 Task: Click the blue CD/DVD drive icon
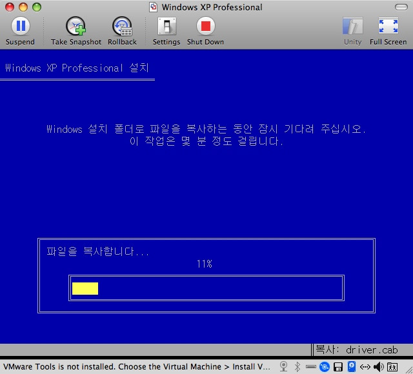[325, 367]
